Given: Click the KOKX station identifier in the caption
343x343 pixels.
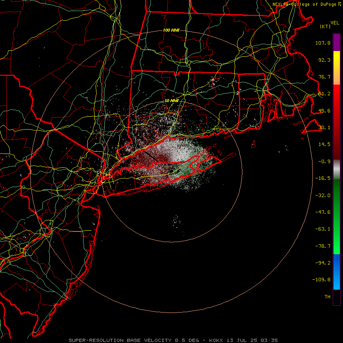Looking at the screenshot, I should point(216,340).
